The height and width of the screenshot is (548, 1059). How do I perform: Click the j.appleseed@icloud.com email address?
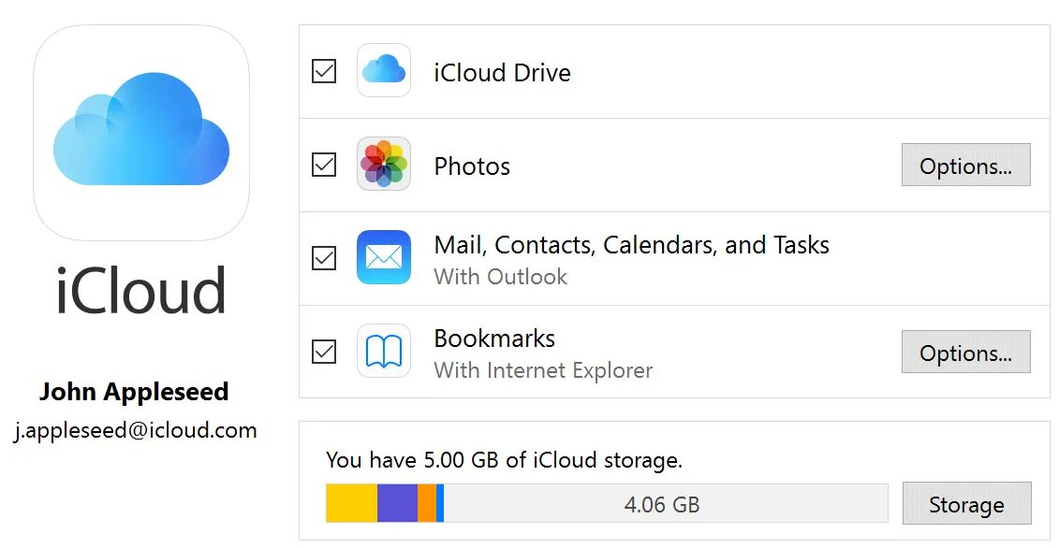(135, 430)
